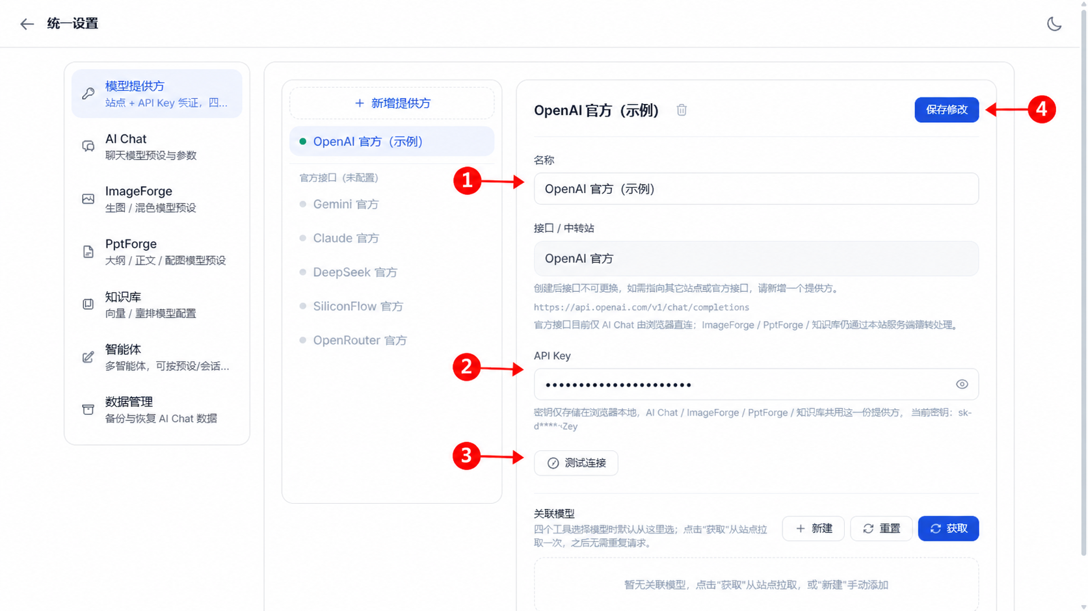Click the 智能体 pencil icon
Image resolution: width=1088 pixels, height=611 pixels.
point(88,357)
